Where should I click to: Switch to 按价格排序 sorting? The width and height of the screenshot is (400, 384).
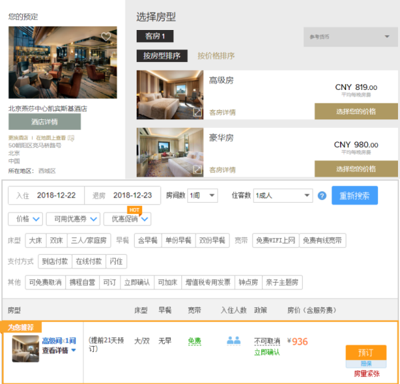(x=216, y=56)
